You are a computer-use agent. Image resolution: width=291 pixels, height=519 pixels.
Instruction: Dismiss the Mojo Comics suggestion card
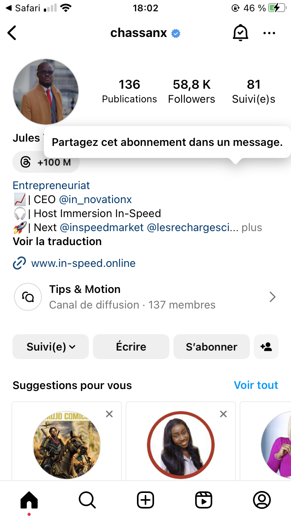[109, 414]
